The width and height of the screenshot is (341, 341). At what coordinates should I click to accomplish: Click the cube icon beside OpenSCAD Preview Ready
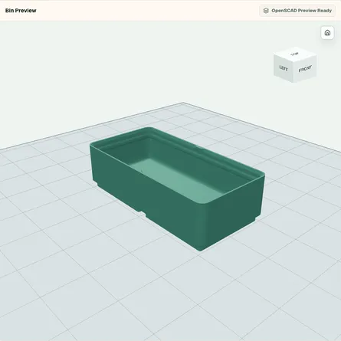tap(266, 11)
